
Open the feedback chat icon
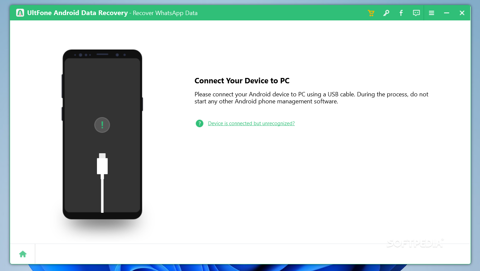[x=416, y=13]
